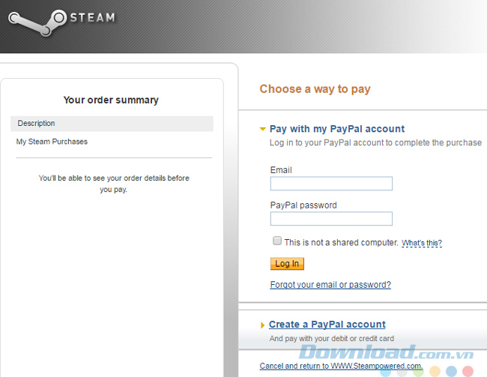Click the STEAM wordmark text in header

pos(93,17)
